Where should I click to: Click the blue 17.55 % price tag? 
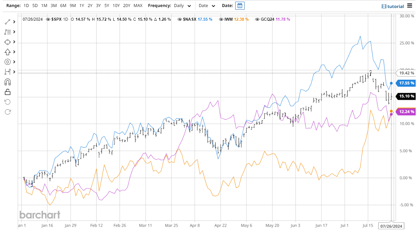point(406,83)
